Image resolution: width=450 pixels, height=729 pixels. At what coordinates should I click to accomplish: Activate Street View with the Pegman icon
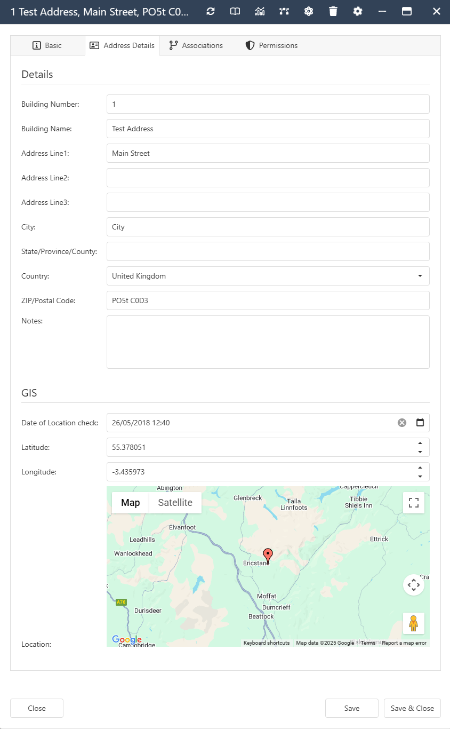414,623
